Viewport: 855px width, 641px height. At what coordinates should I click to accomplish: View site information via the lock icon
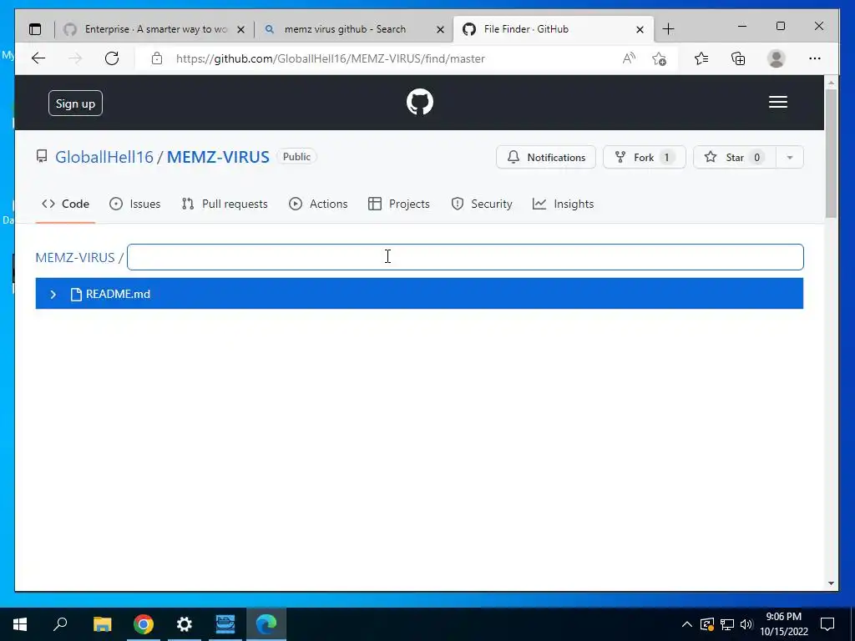pyautogui.click(x=156, y=58)
